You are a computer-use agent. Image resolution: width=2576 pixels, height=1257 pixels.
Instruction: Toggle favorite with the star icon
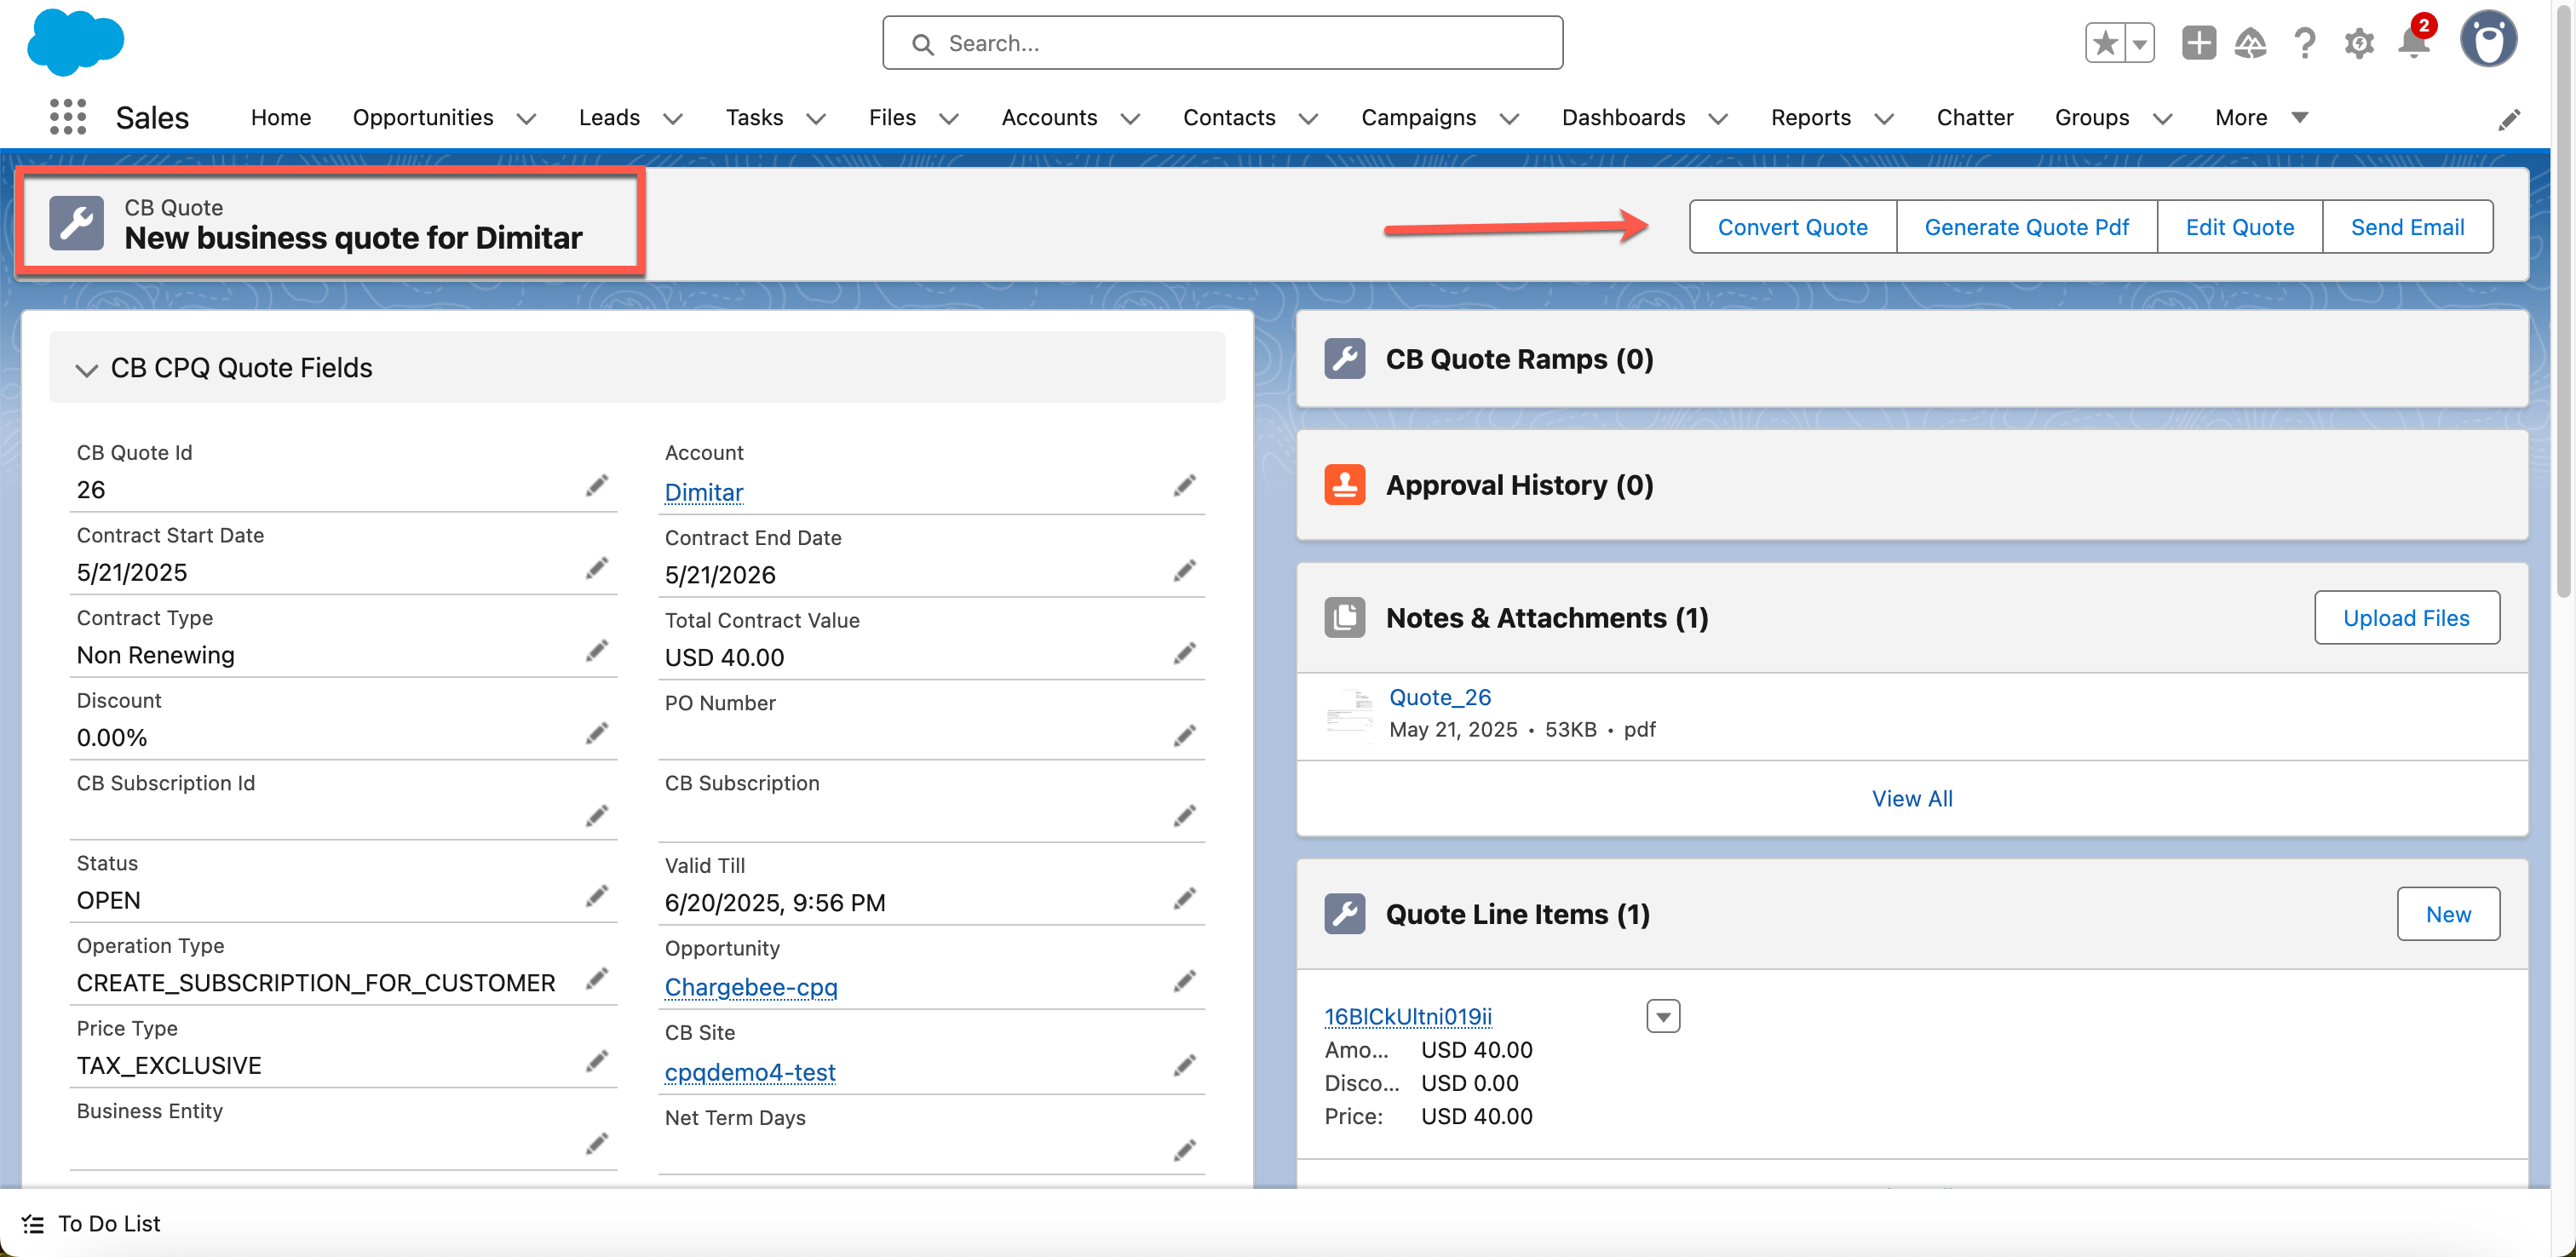(2104, 43)
